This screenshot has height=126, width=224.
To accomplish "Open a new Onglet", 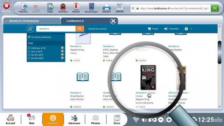I will pos(50,8).
